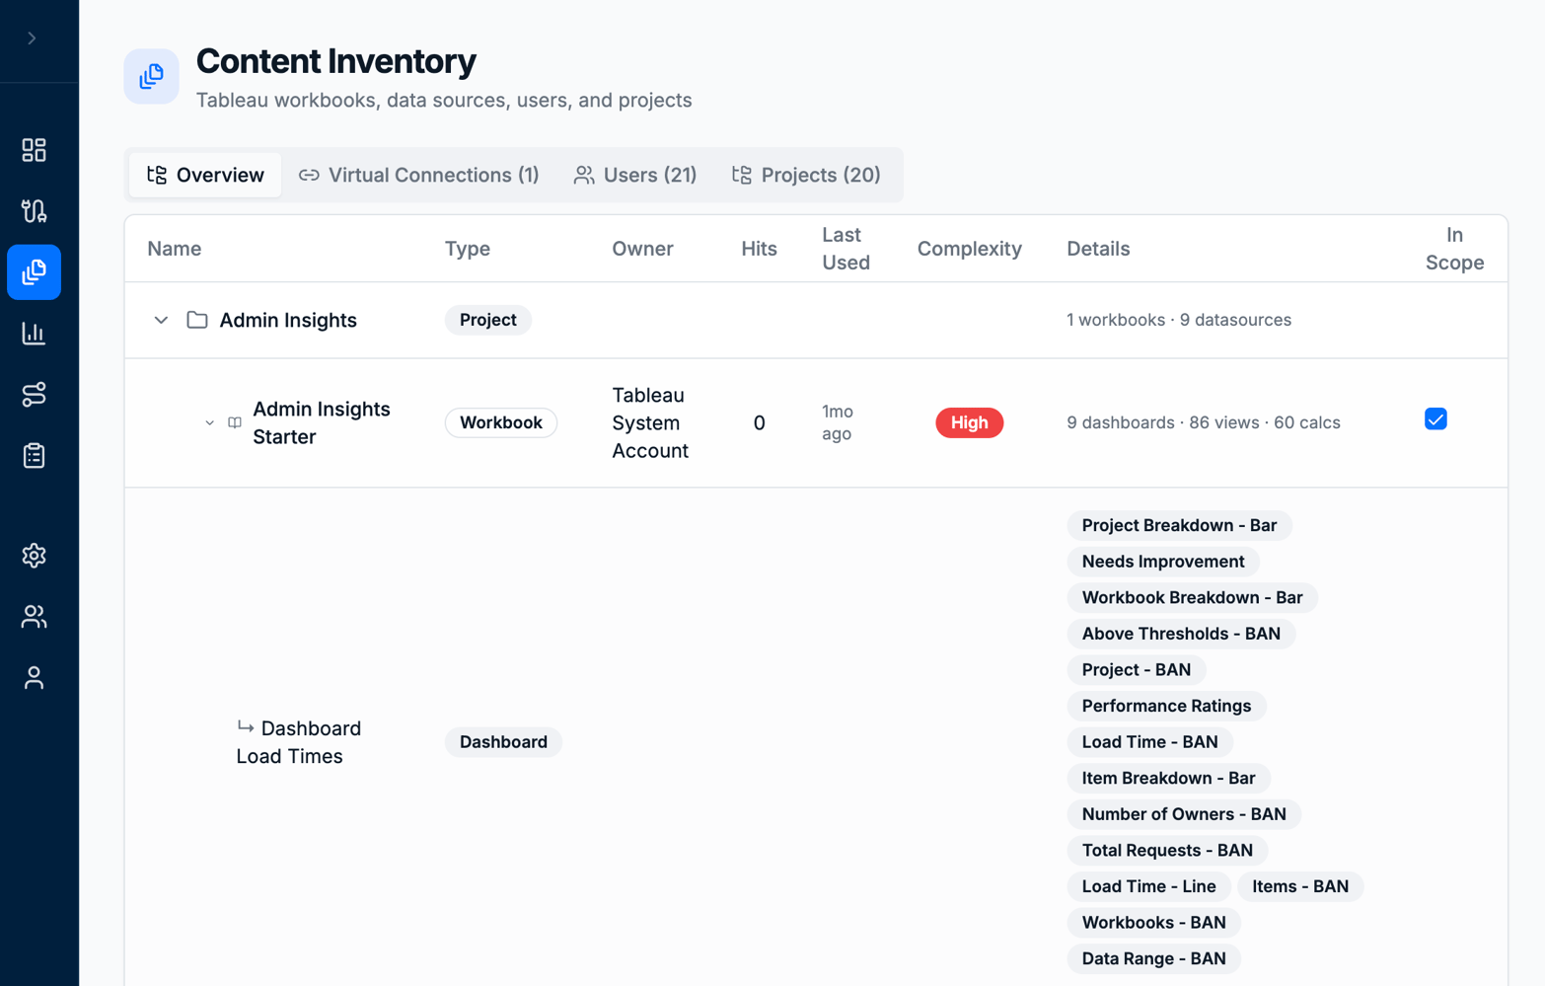Open the single user profile icon in sidebar
This screenshot has height=986, width=1545.
pos(34,678)
